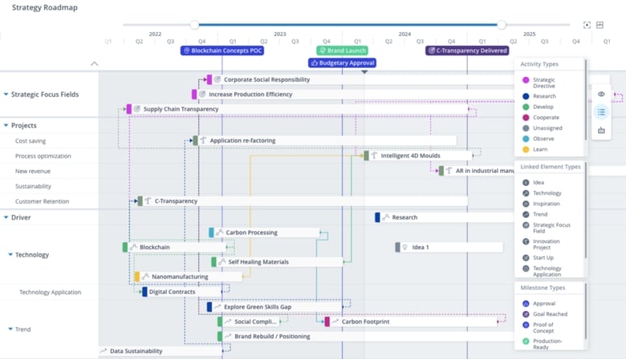Screen dimensions: 626x359
Task: Click the Self Healing Materials bar
Action: tap(277, 262)
